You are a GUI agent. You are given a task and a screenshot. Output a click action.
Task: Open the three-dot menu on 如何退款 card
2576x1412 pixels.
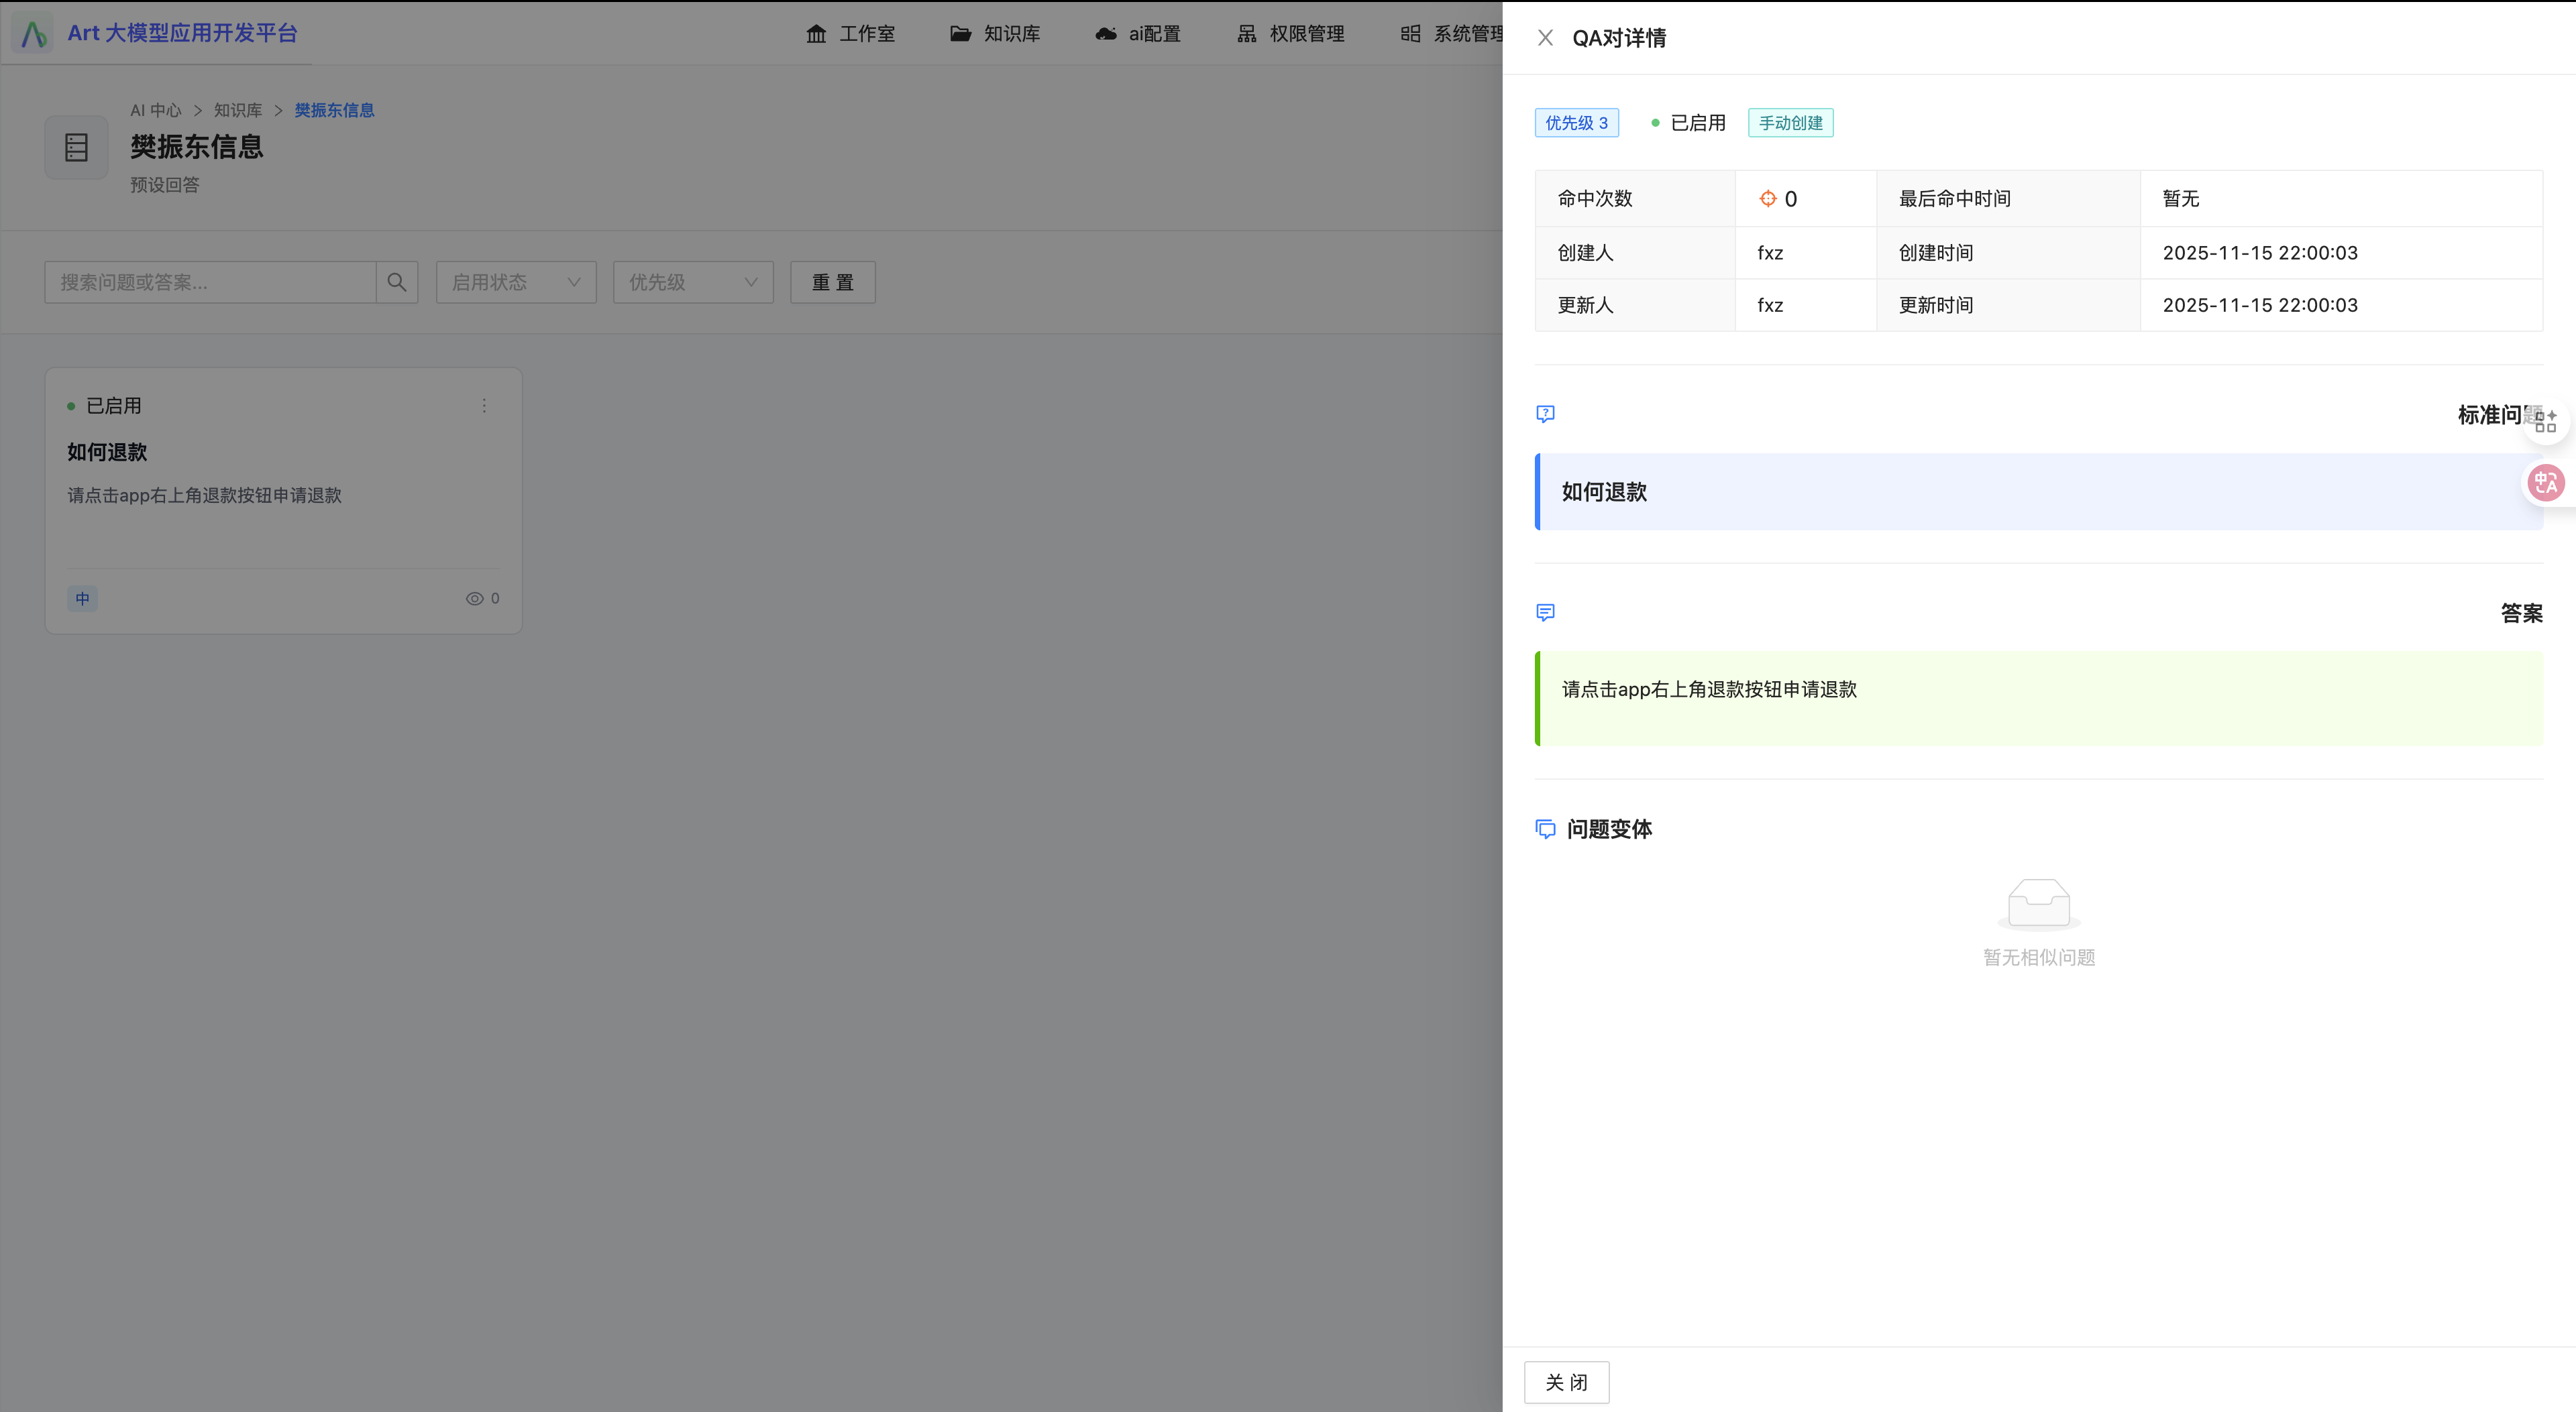[484, 406]
